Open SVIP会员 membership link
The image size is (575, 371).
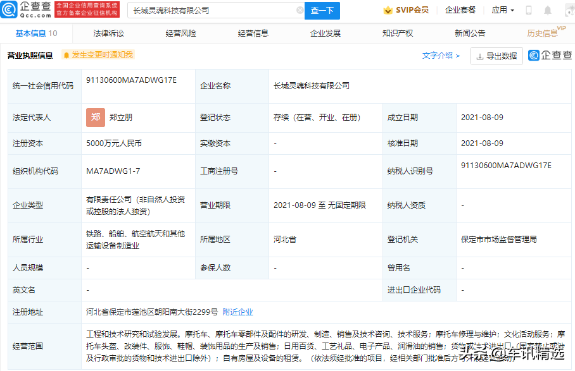click(x=412, y=10)
